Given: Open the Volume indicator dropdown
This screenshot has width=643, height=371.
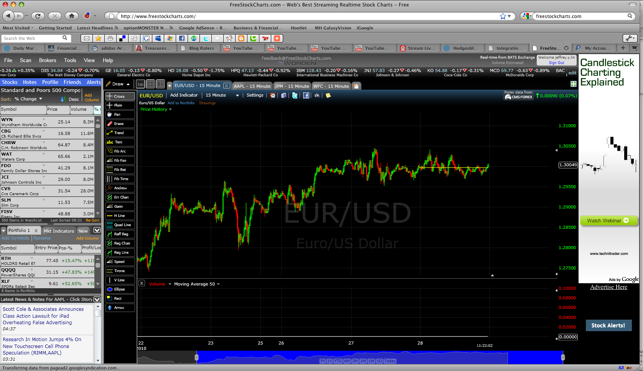Looking at the screenshot, I should [170, 284].
